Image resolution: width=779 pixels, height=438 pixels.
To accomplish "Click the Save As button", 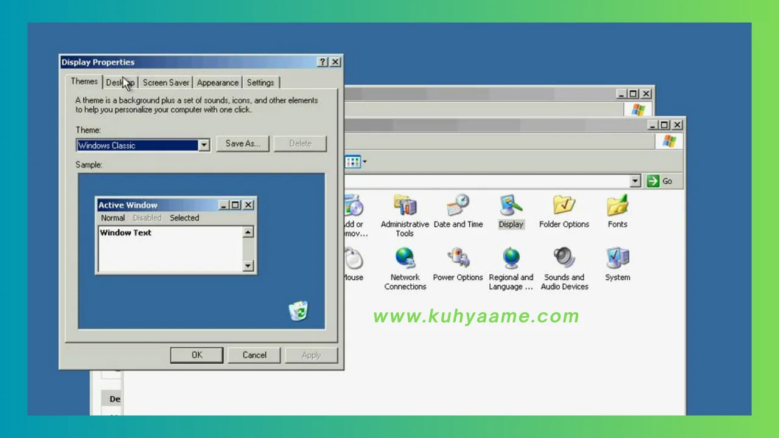I will coord(242,144).
